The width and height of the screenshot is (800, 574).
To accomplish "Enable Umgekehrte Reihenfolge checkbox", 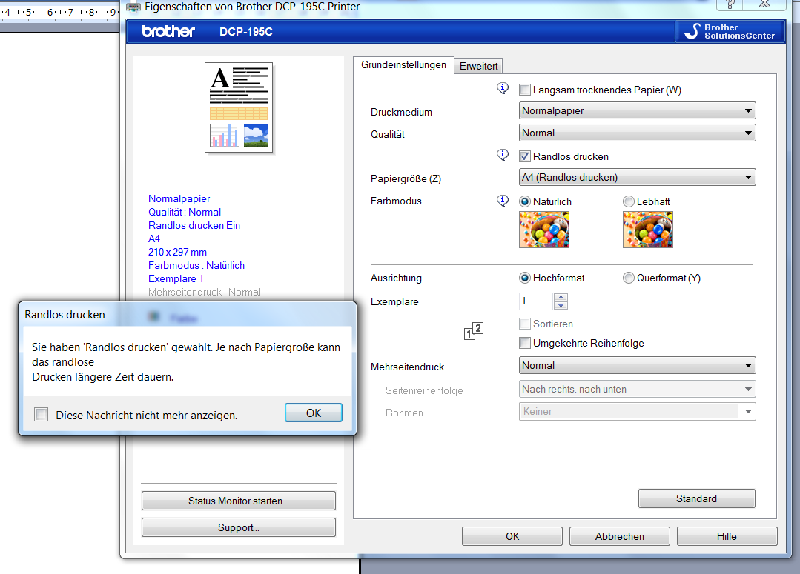I will coord(524,343).
